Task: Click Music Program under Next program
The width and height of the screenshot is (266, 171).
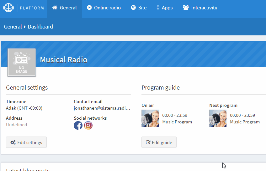Action: click(245, 122)
